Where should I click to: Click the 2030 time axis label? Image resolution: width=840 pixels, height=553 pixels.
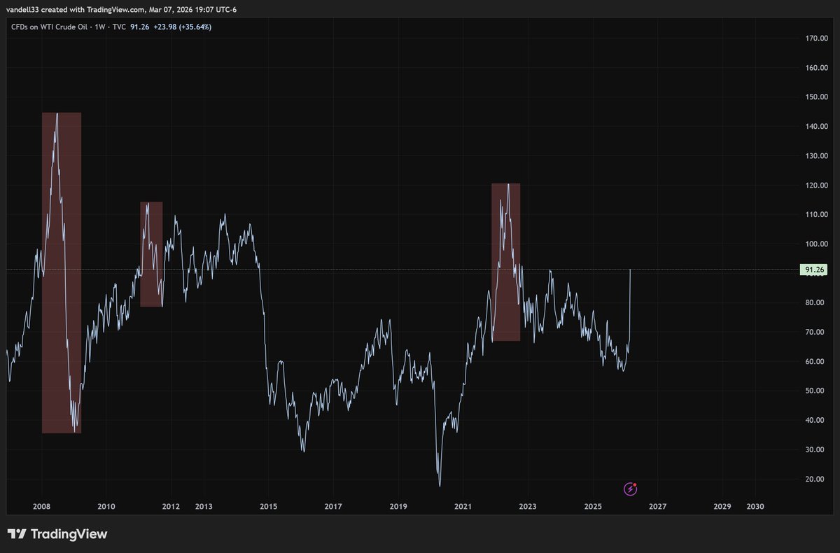(755, 506)
